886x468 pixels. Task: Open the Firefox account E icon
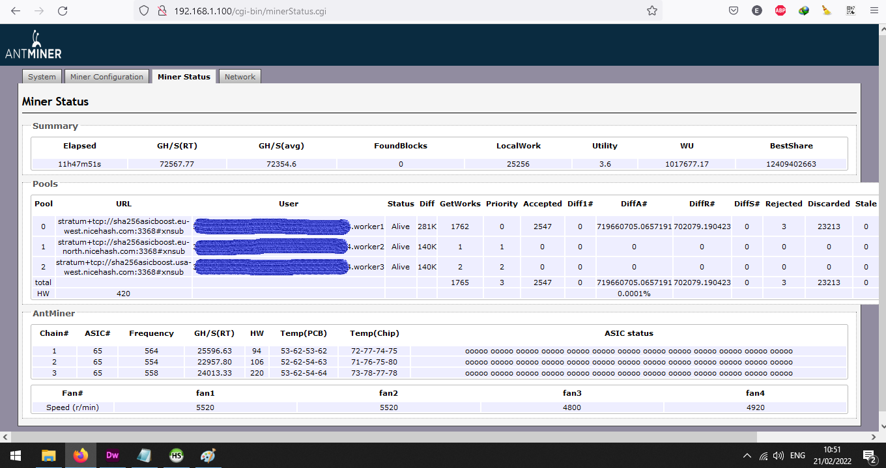[756, 11]
